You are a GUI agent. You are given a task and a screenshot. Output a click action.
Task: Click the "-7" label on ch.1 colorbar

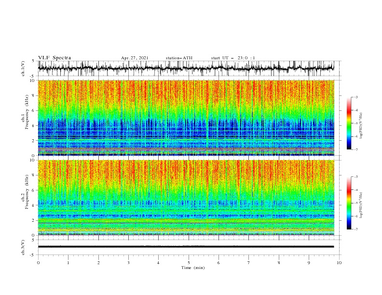(356, 149)
